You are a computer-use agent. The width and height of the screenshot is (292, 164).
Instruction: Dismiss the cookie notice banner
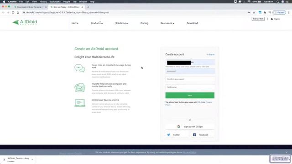[x=287, y=152]
